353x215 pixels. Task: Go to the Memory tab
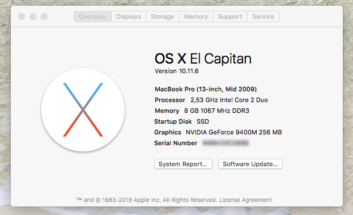click(196, 16)
